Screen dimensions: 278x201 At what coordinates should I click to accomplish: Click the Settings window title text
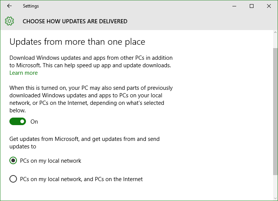[31, 6]
